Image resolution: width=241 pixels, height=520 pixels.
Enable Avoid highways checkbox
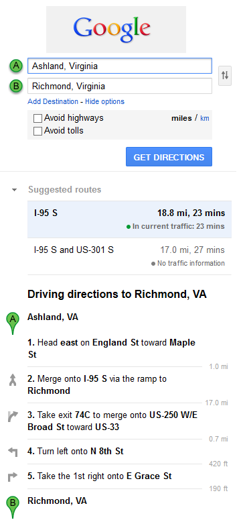click(37, 118)
